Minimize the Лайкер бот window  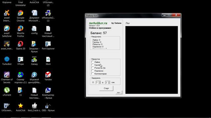tap(164, 15)
